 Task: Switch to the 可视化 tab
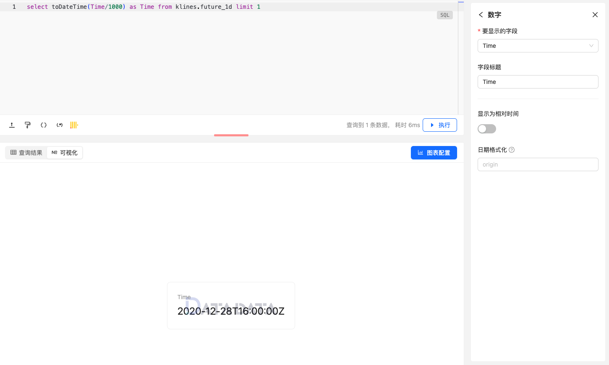tap(64, 152)
